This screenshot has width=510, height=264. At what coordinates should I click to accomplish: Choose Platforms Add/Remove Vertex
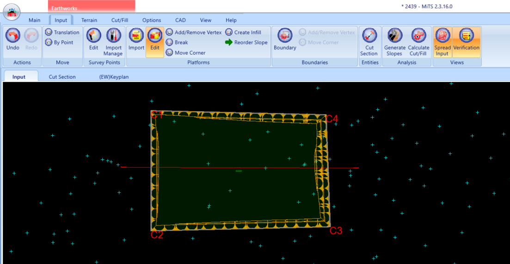point(194,32)
